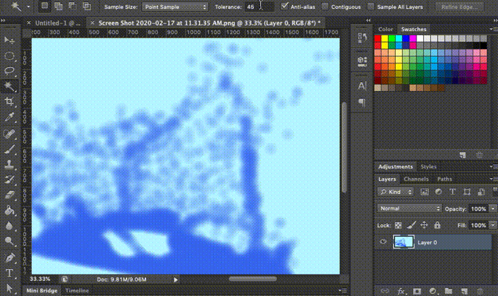Open status bar Doc info arrow menu

[175, 279]
